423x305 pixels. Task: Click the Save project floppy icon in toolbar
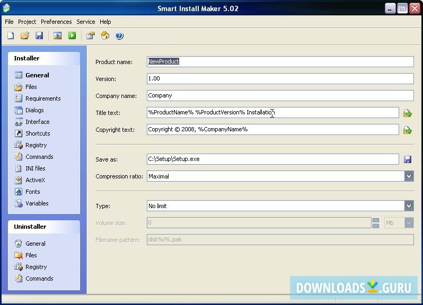39,36
